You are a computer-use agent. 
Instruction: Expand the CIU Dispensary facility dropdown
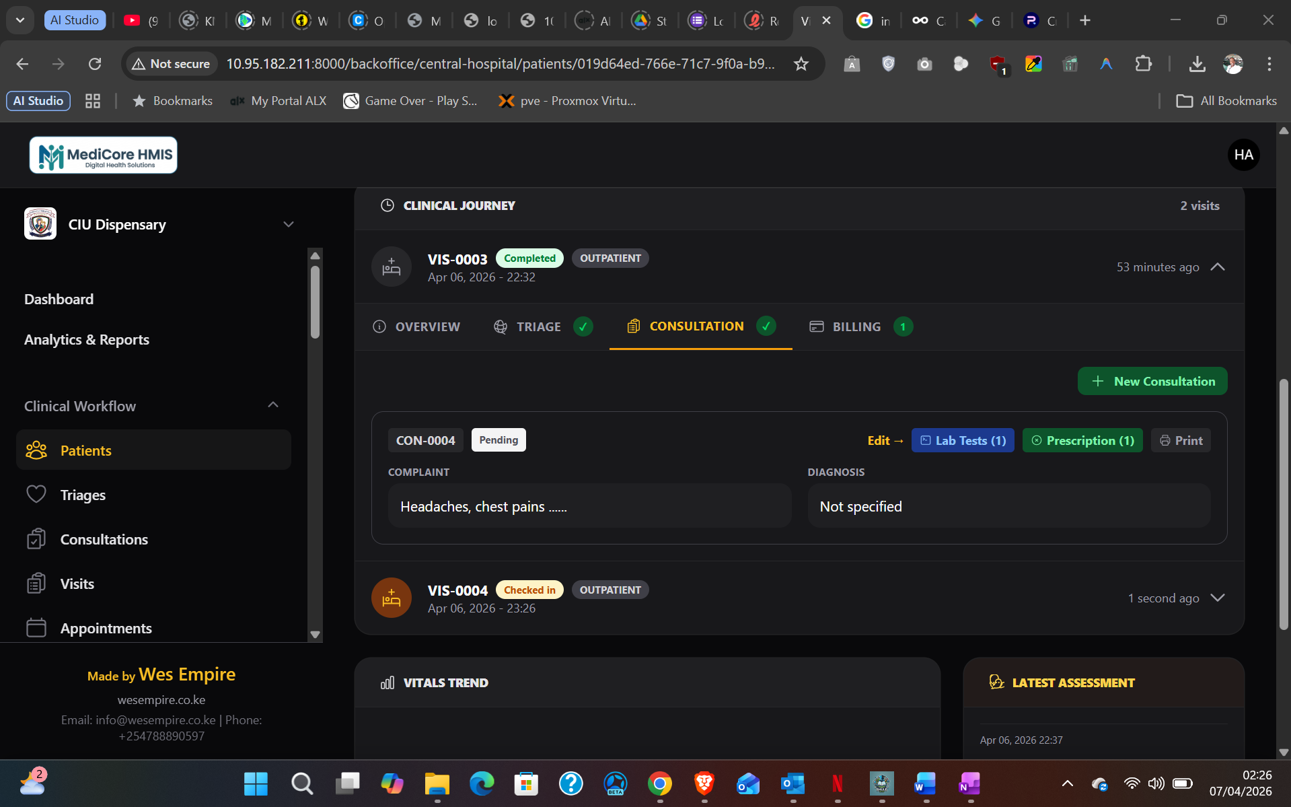tap(289, 224)
